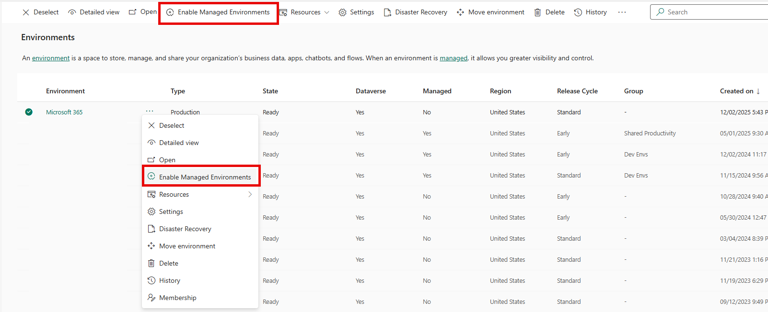Sort by the Dataverse column header
Image resolution: width=768 pixels, height=312 pixels.
371,91
